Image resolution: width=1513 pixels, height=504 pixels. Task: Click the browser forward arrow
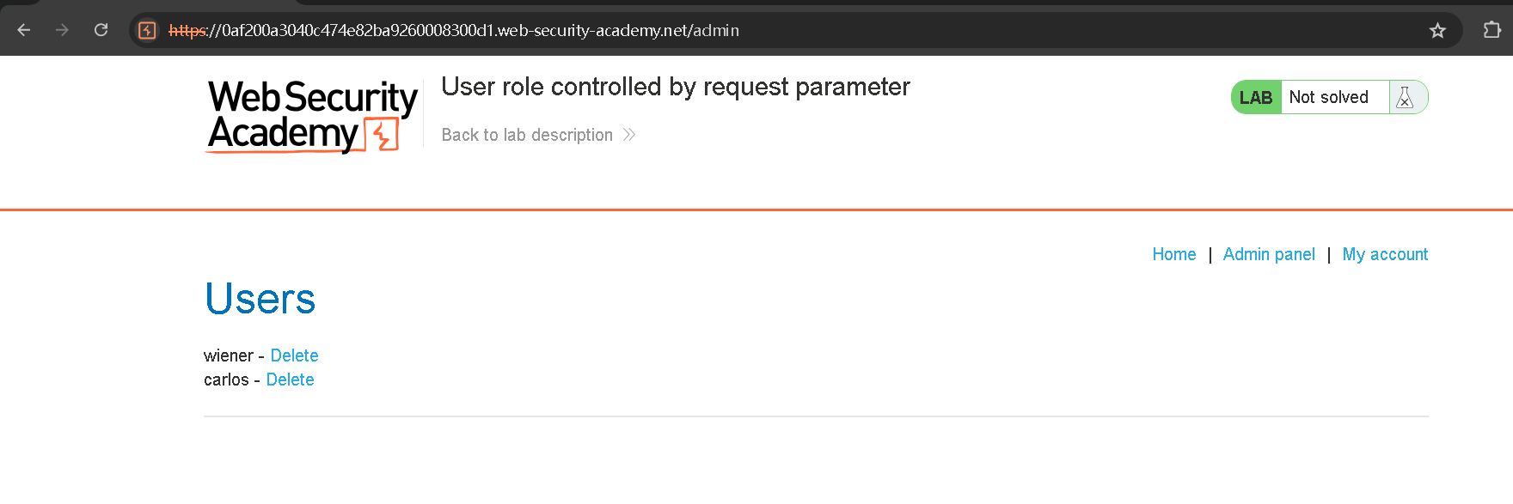click(62, 30)
